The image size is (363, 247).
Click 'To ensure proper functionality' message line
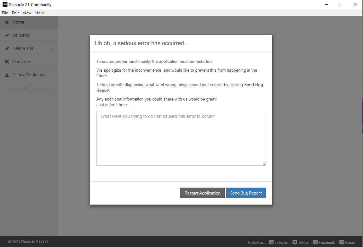coord(154,61)
